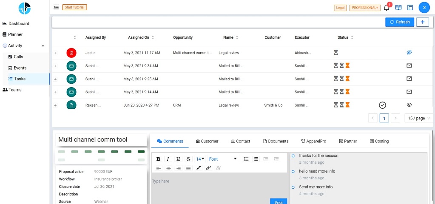Viewport: 435px width, 204px height.
Task: Sort by Status column
Action: [x=352, y=37]
